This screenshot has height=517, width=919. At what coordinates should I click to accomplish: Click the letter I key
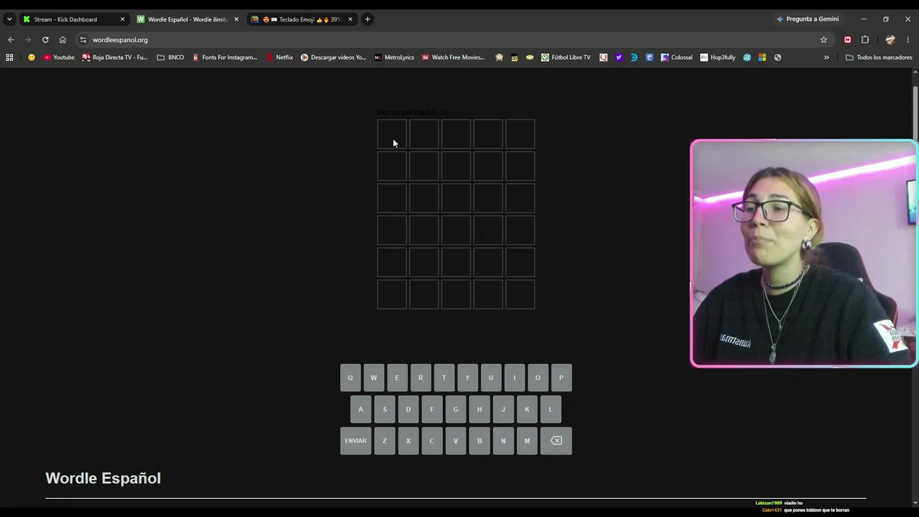point(514,378)
